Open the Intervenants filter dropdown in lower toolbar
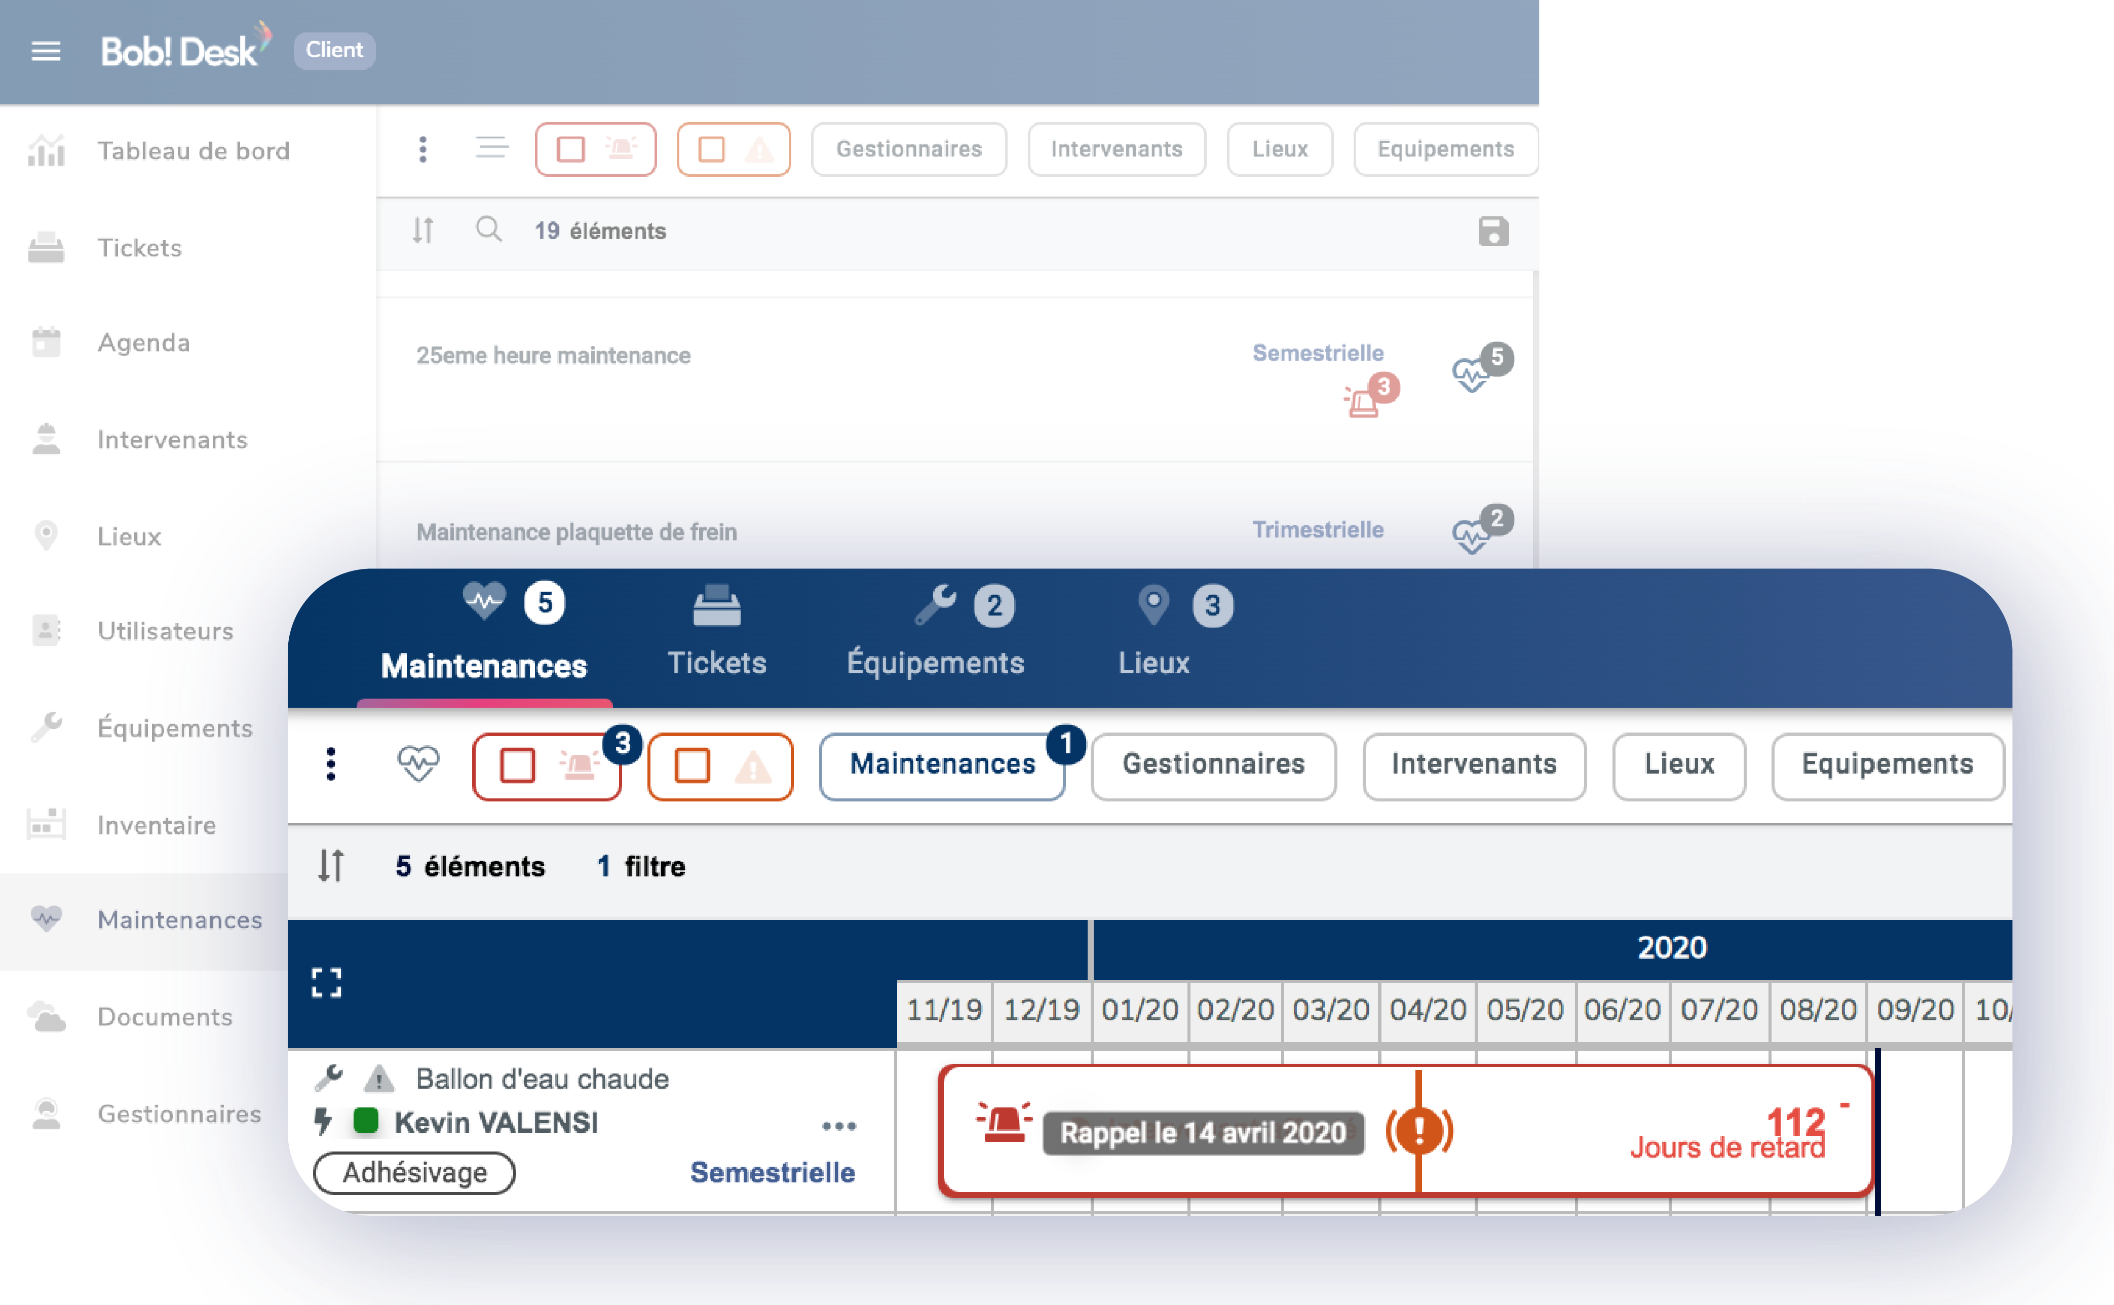 (x=1473, y=764)
